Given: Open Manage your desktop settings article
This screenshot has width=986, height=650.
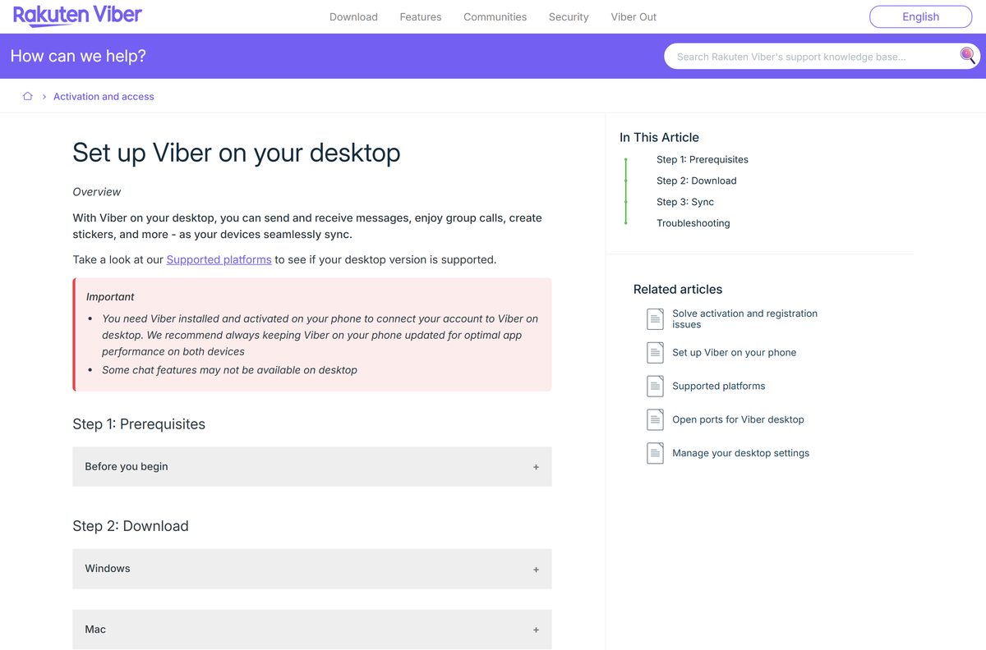Looking at the screenshot, I should click(741, 453).
